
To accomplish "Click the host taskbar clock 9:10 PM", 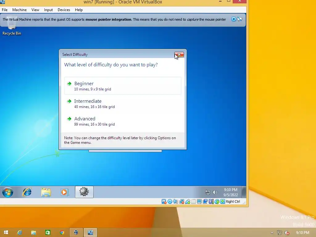I will point(302,233).
